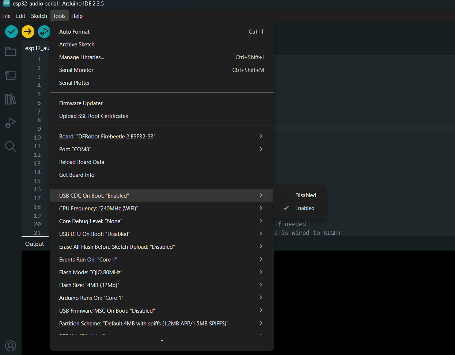The width and height of the screenshot is (455, 355).
Task: Open the Library Manager sidebar icon
Action: point(11,99)
